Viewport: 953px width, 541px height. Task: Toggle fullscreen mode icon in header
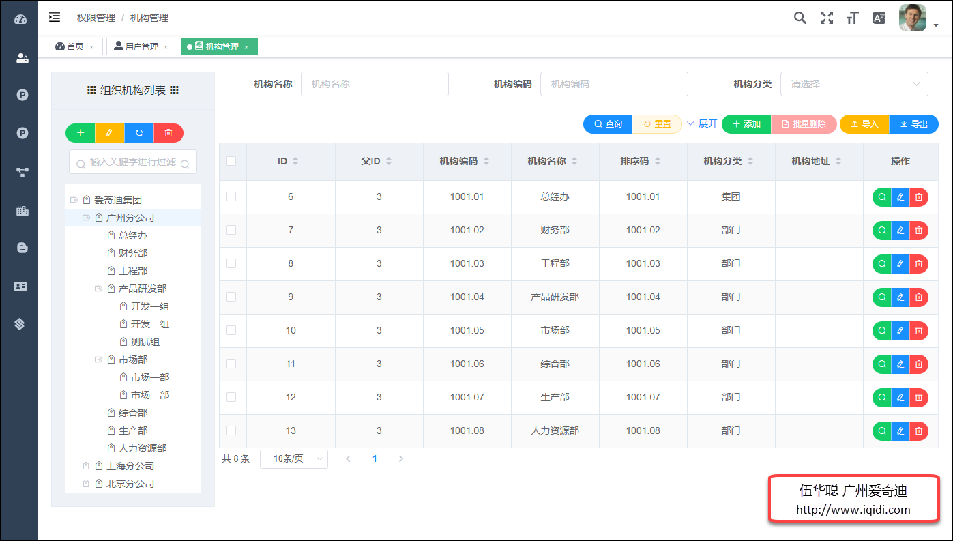point(826,18)
